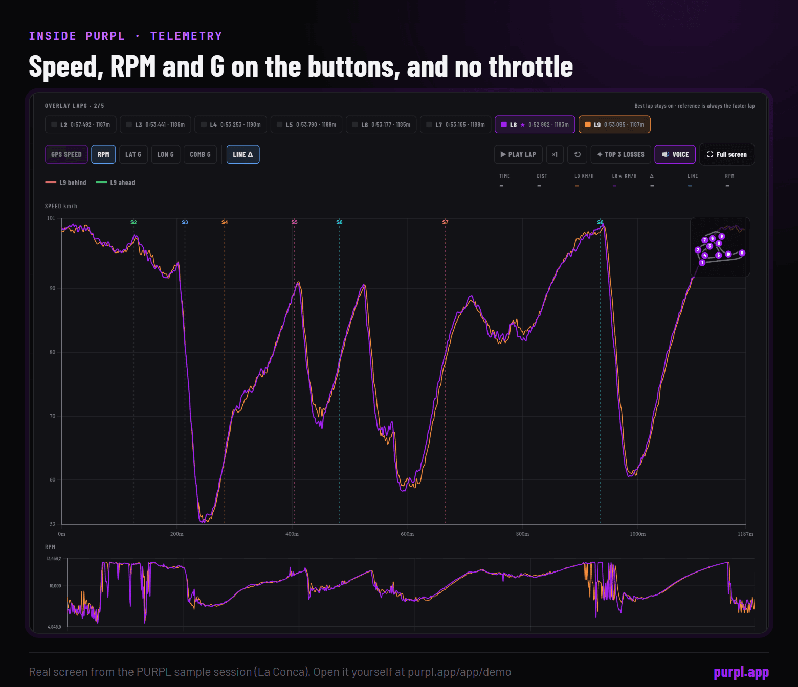Enable lap L7 0:53.165 overlay
Image resolution: width=798 pixels, height=687 pixels.
pyautogui.click(x=456, y=125)
